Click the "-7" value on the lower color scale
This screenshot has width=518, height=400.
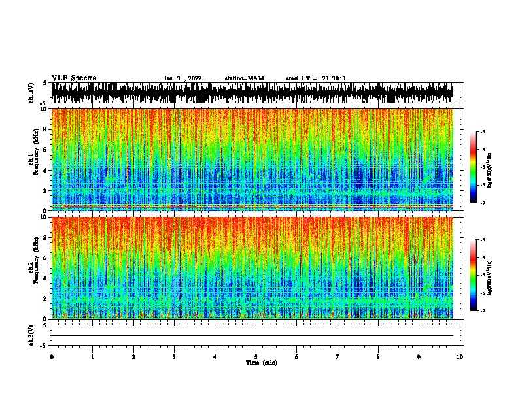tap(482, 310)
